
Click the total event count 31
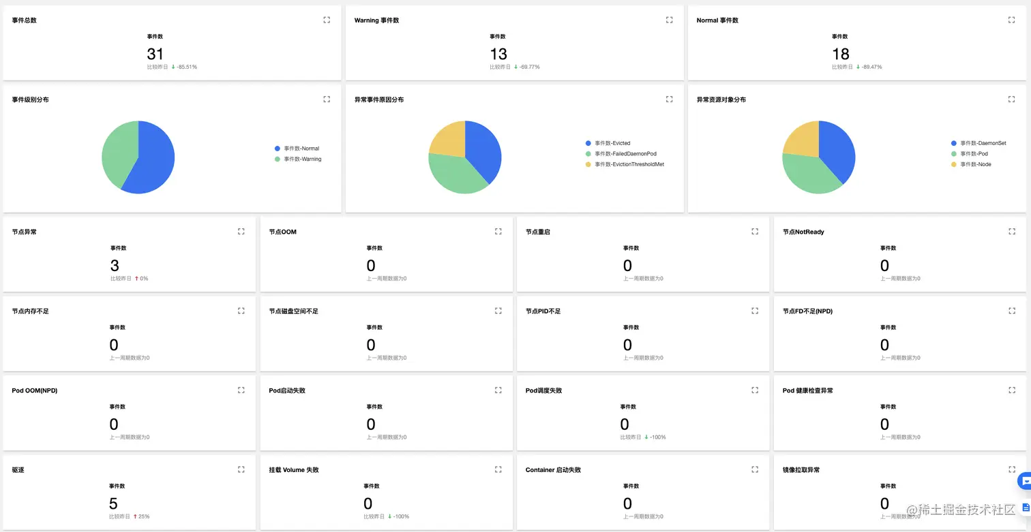pyautogui.click(x=155, y=54)
